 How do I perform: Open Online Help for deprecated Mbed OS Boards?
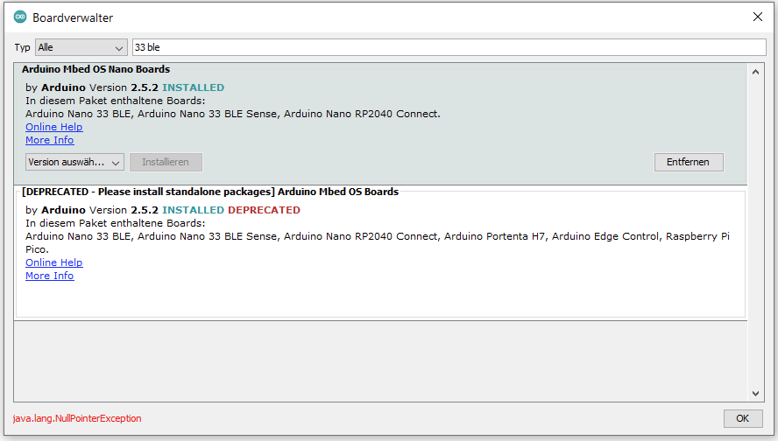[x=54, y=262]
